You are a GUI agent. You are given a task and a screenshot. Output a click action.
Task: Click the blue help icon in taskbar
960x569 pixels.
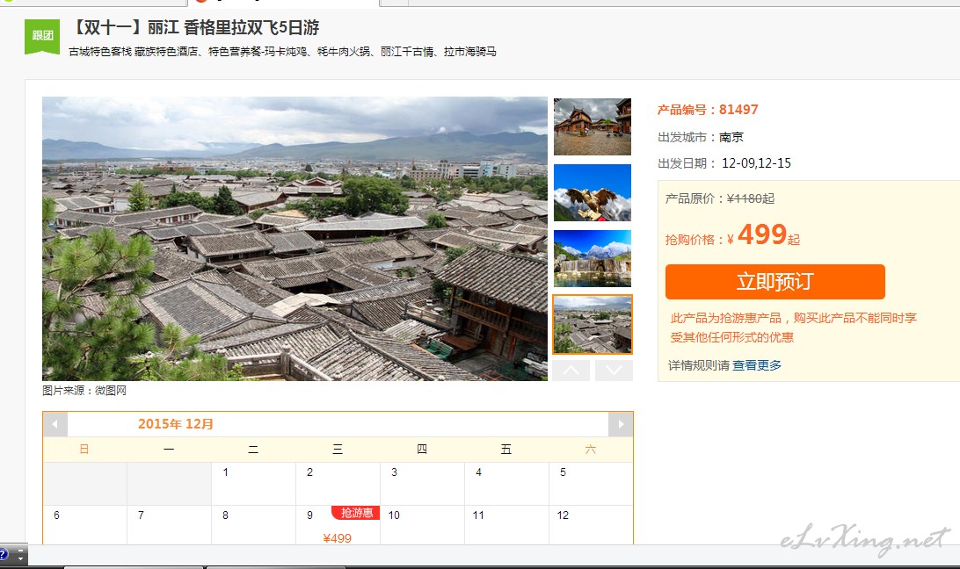click(4, 554)
